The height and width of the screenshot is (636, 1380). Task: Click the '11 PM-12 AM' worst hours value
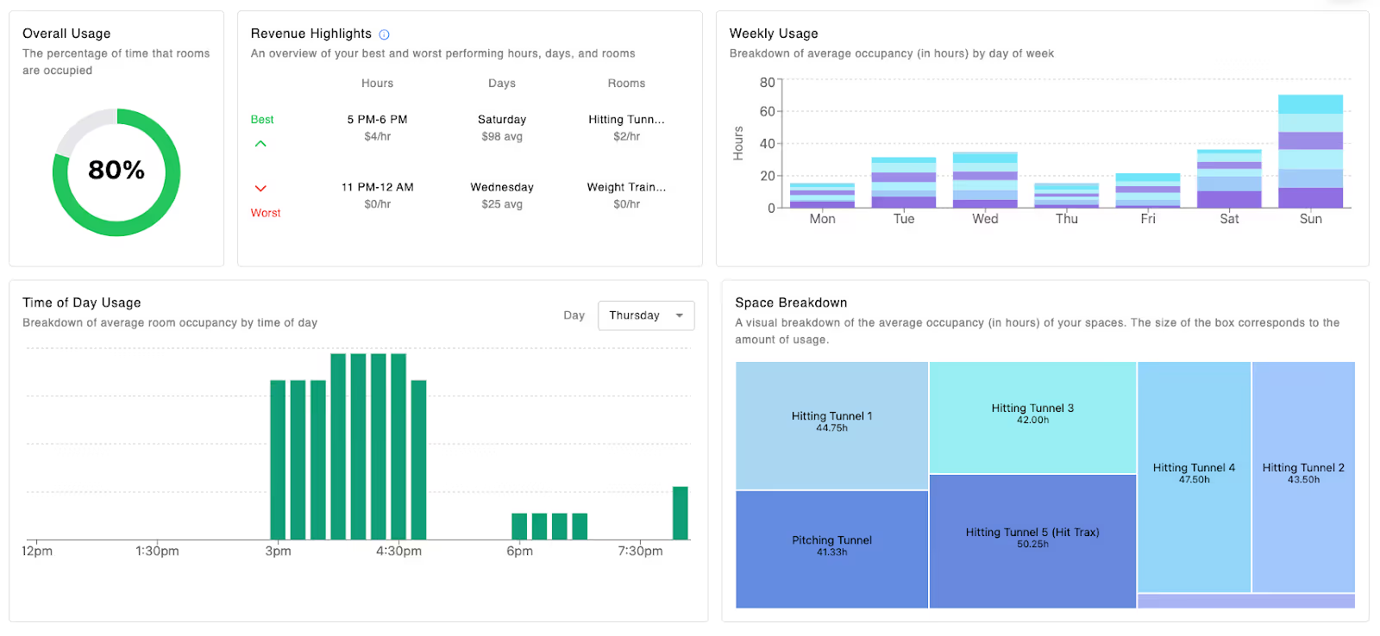tap(377, 187)
